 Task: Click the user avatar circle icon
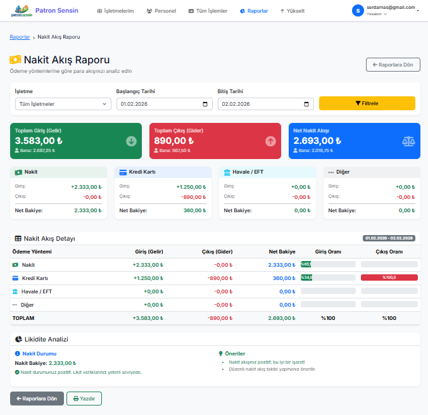[x=358, y=11]
